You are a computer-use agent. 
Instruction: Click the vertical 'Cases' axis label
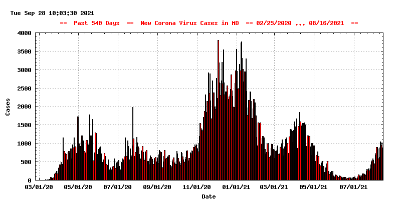pyautogui.click(x=8, y=106)
